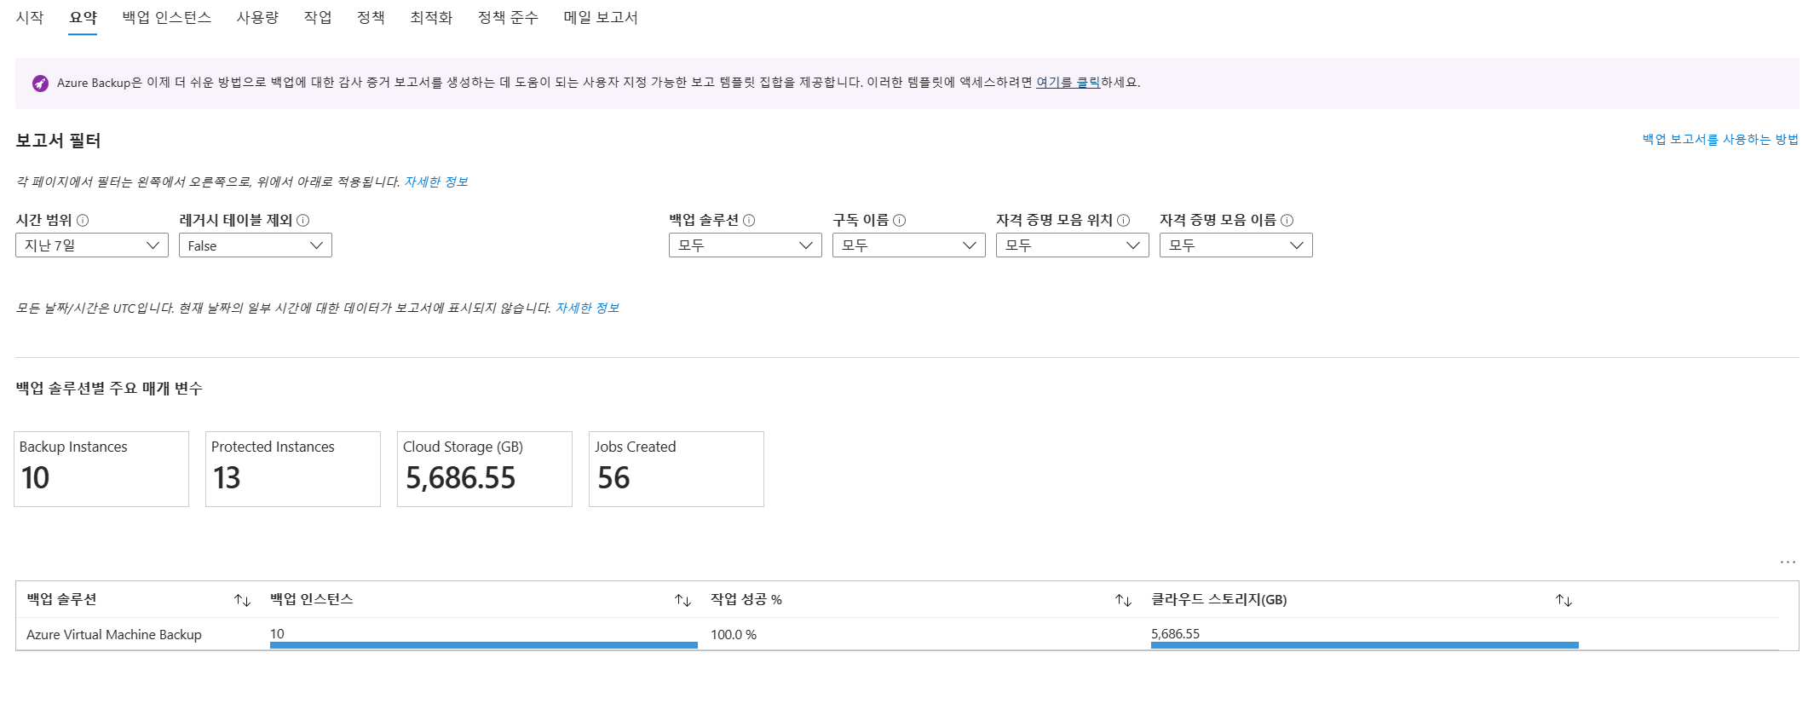The width and height of the screenshot is (1814, 727).
Task: Click the info icon next to 백업 솔루션
Action: click(749, 220)
